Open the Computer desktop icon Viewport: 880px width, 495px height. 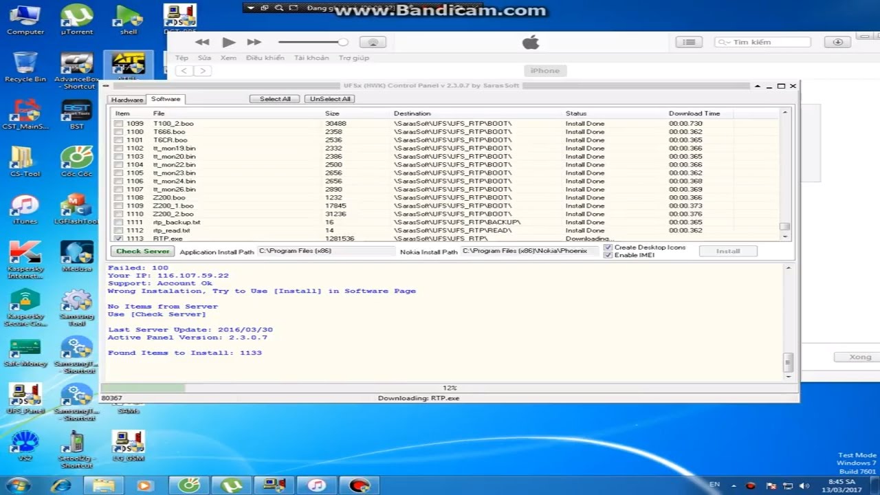[25, 19]
